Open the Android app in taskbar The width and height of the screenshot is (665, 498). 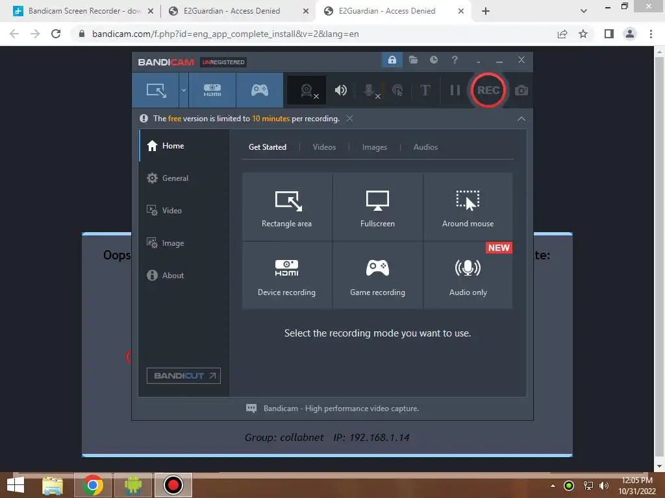pyautogui.click(x=133, y=485)
